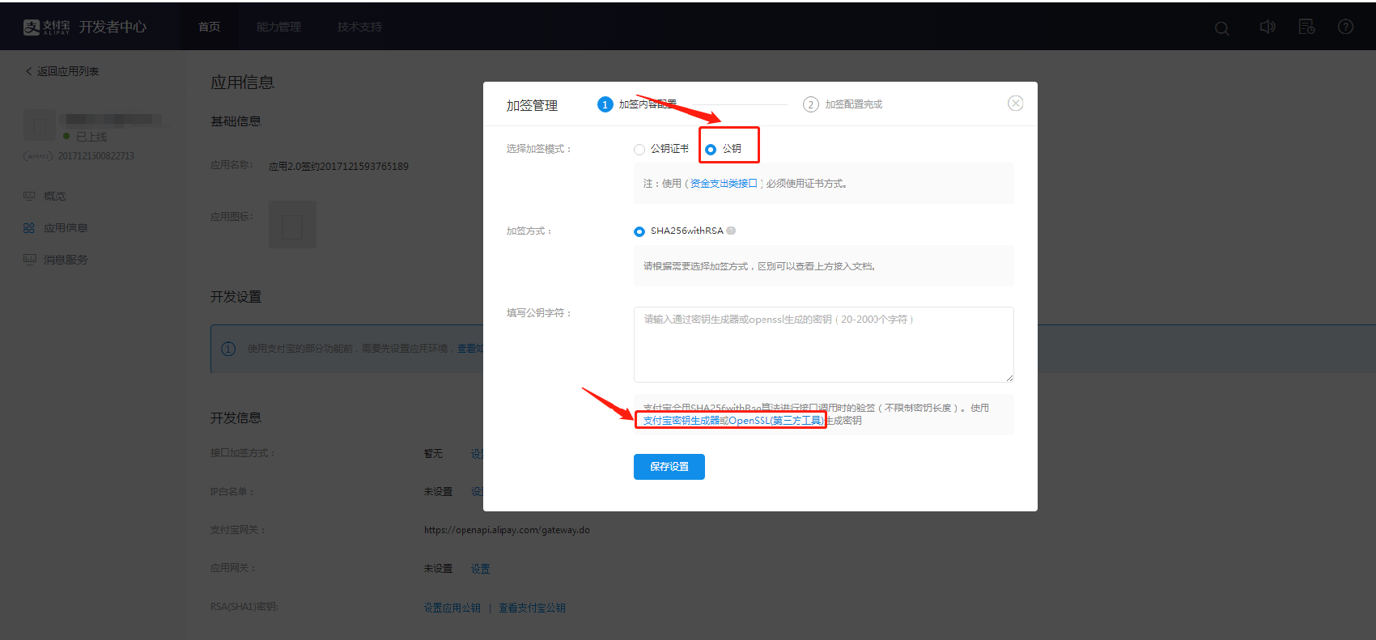Open the 技术支持 menu
The image size is (1376, 640).
(x=359, y=27)
